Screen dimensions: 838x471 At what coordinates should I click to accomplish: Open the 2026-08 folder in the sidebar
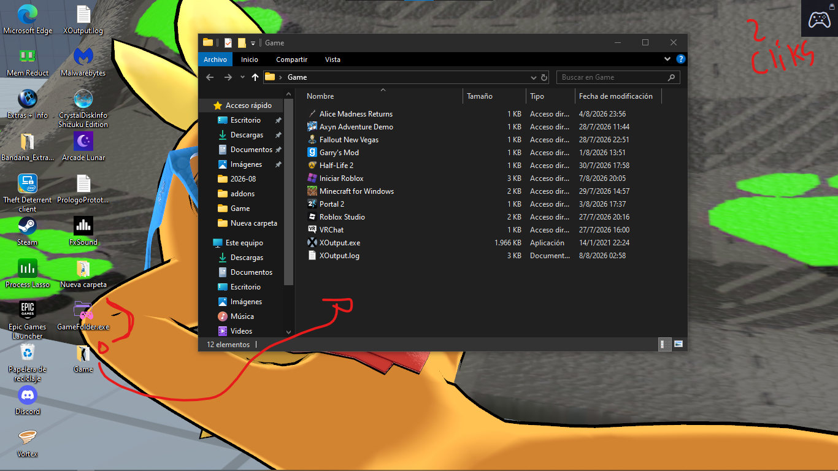(243, 179)
